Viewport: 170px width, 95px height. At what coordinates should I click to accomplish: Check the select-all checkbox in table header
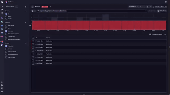(33, 38)
